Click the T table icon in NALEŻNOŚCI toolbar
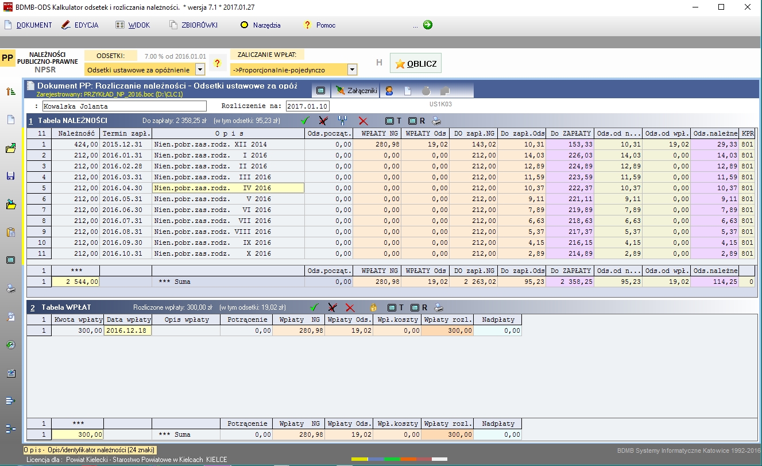Screen dimensions: 762x466 tap(393, 121)
